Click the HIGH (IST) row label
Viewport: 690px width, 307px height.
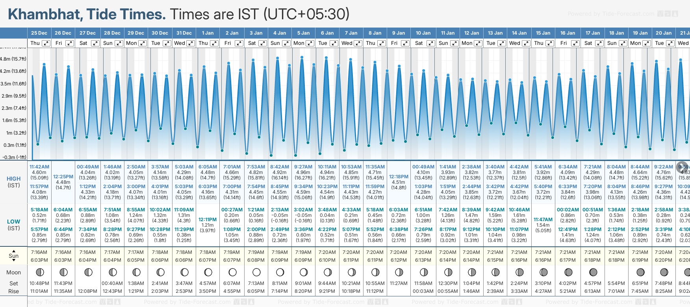[14, 182]
